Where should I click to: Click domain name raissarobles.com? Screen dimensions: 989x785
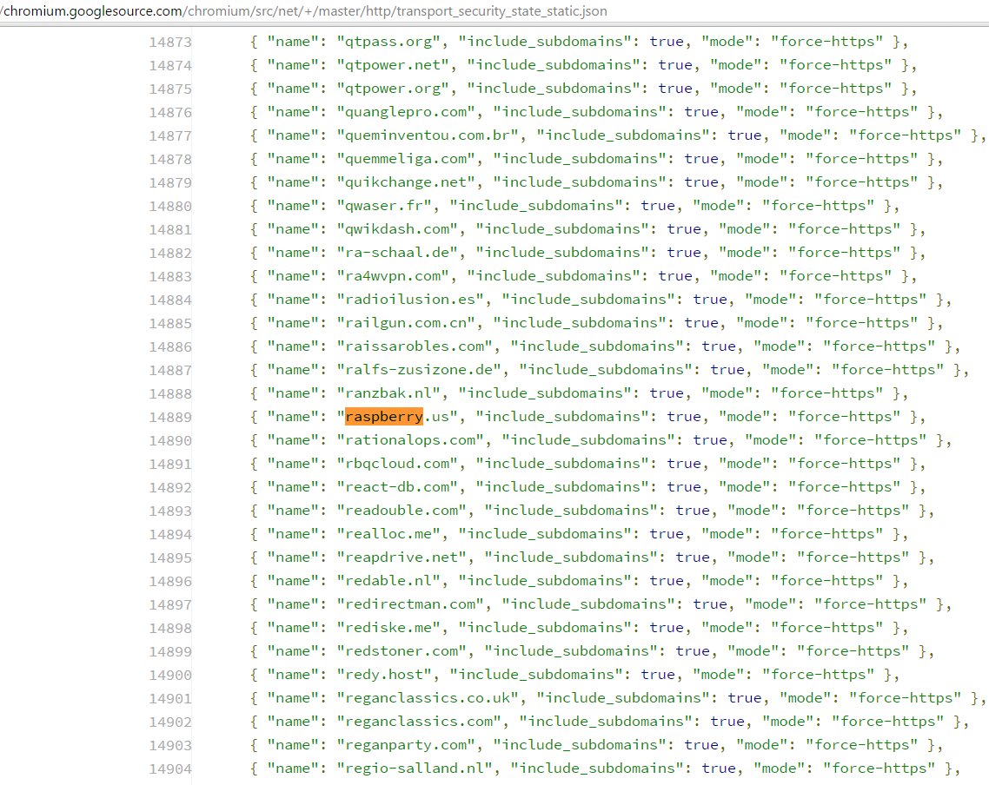(x=415, y=346)
